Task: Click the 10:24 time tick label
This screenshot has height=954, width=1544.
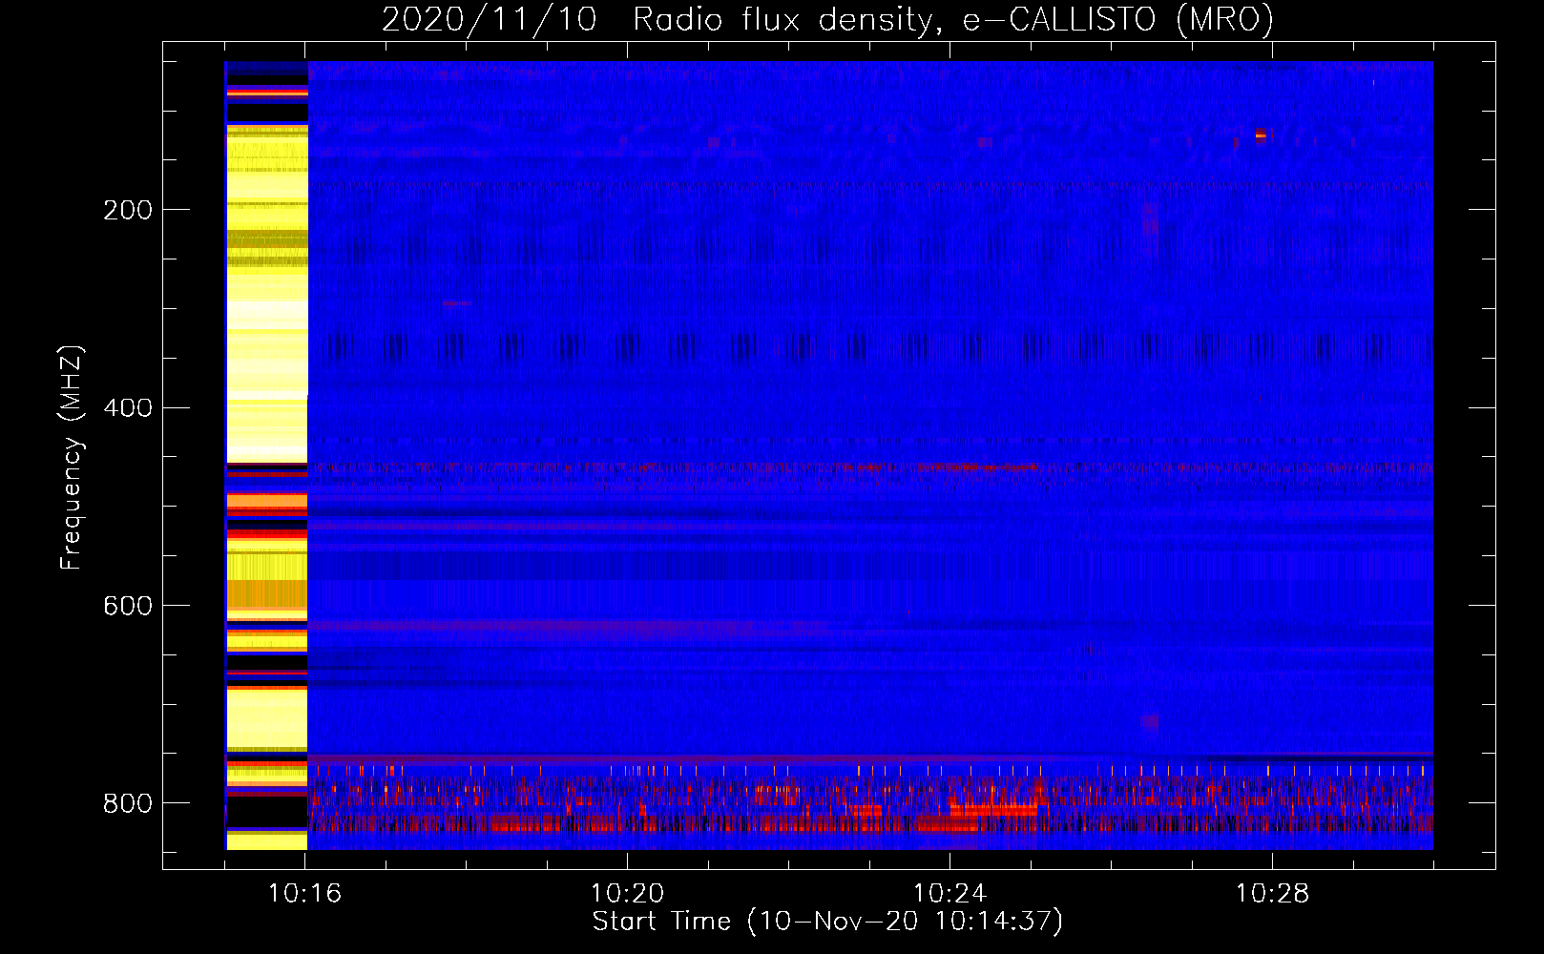Action: click(x=950, y=894)
